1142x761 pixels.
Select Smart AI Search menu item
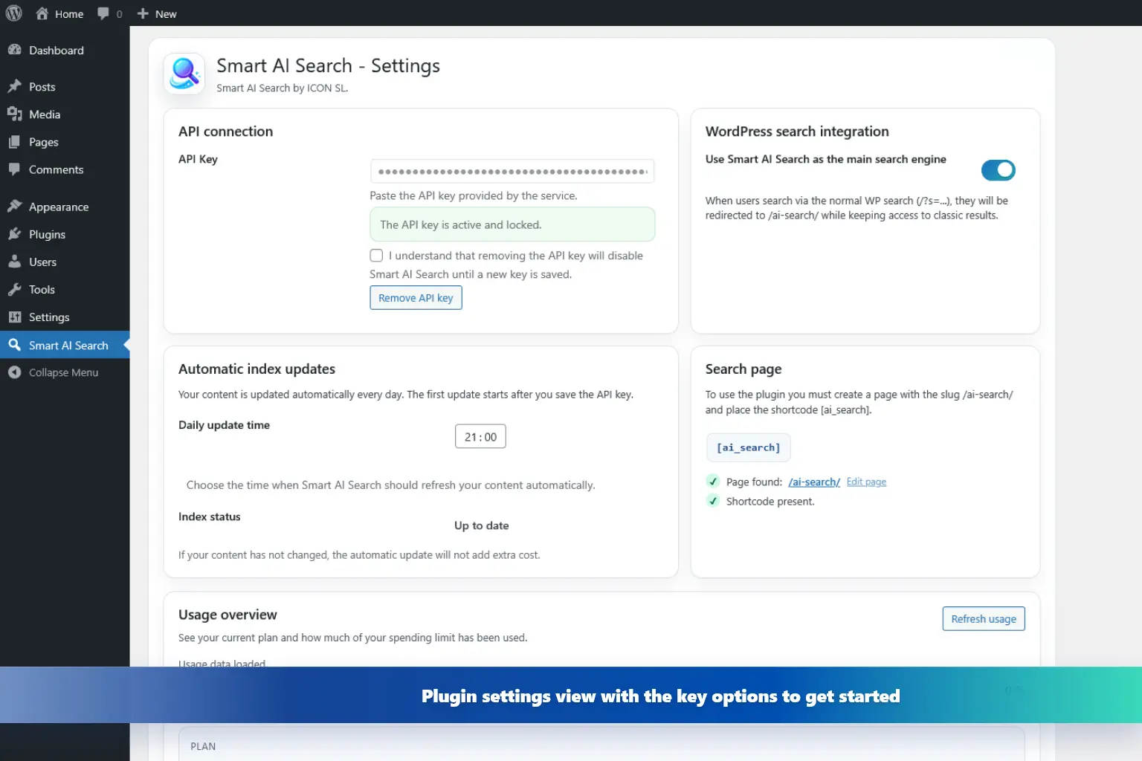pos(65,345)
